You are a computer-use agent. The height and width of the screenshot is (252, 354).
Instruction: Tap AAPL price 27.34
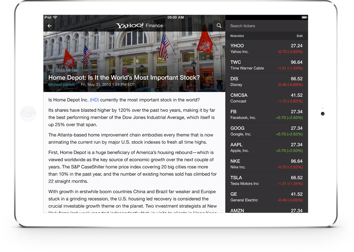coord(296,145)
